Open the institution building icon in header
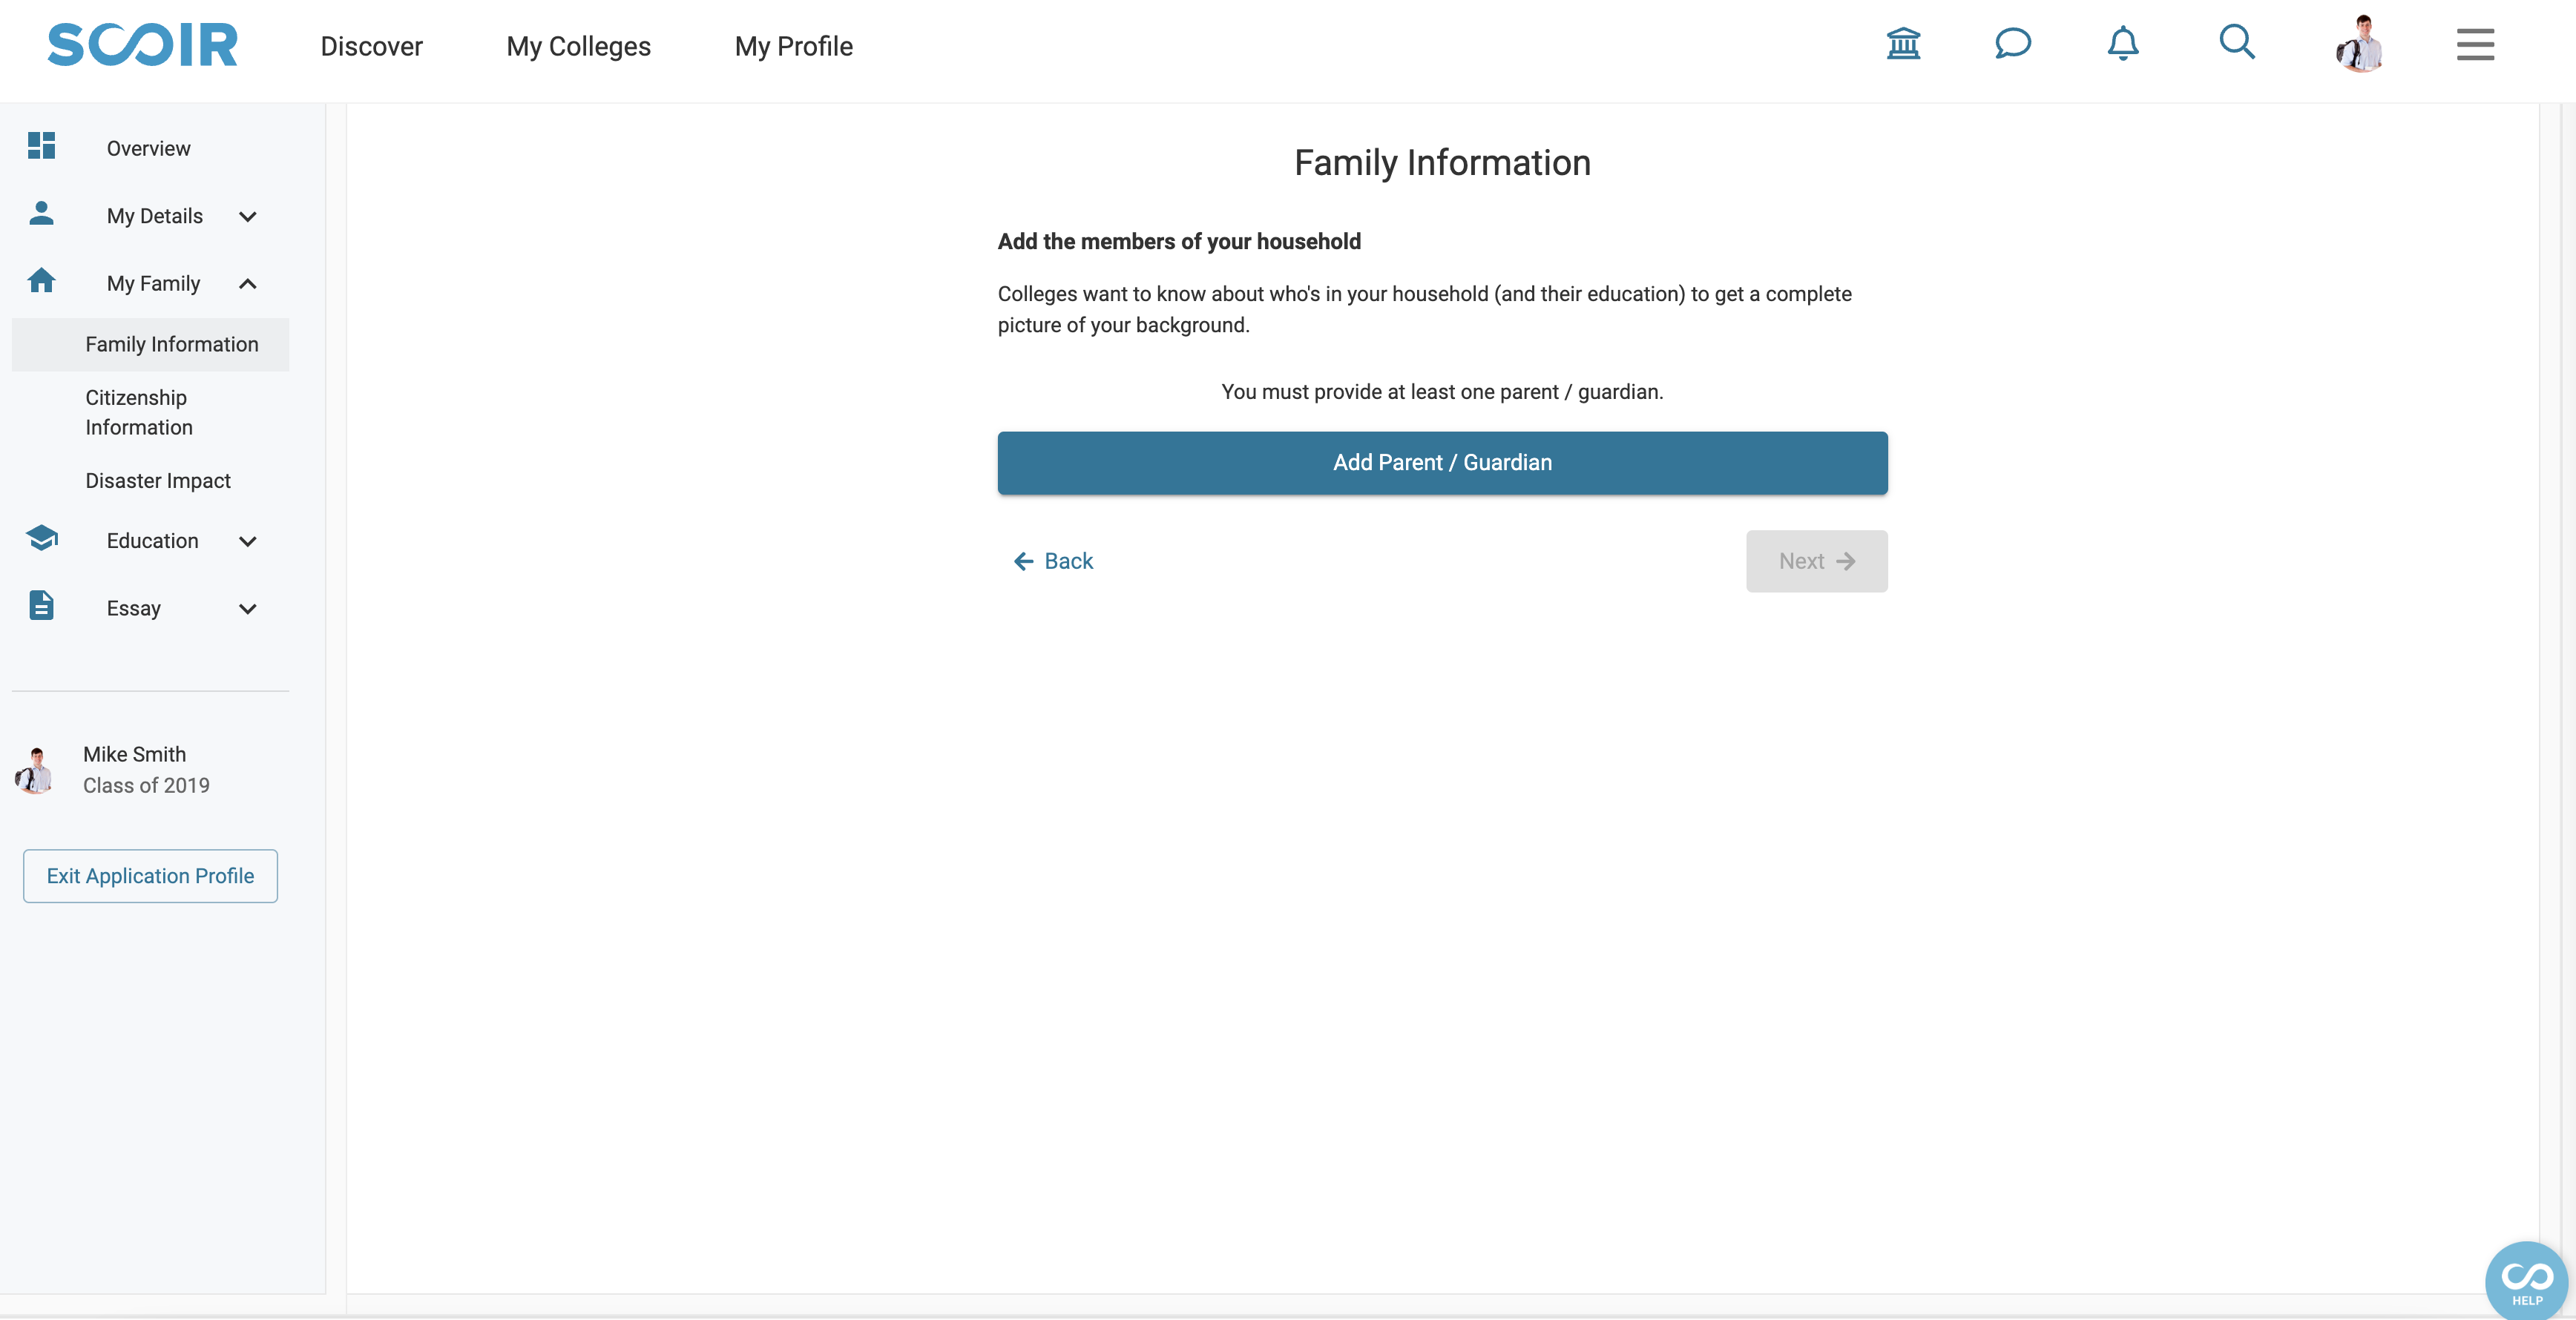Viewport: 2576px width, 1320px height. click(x=1903, y=43)
